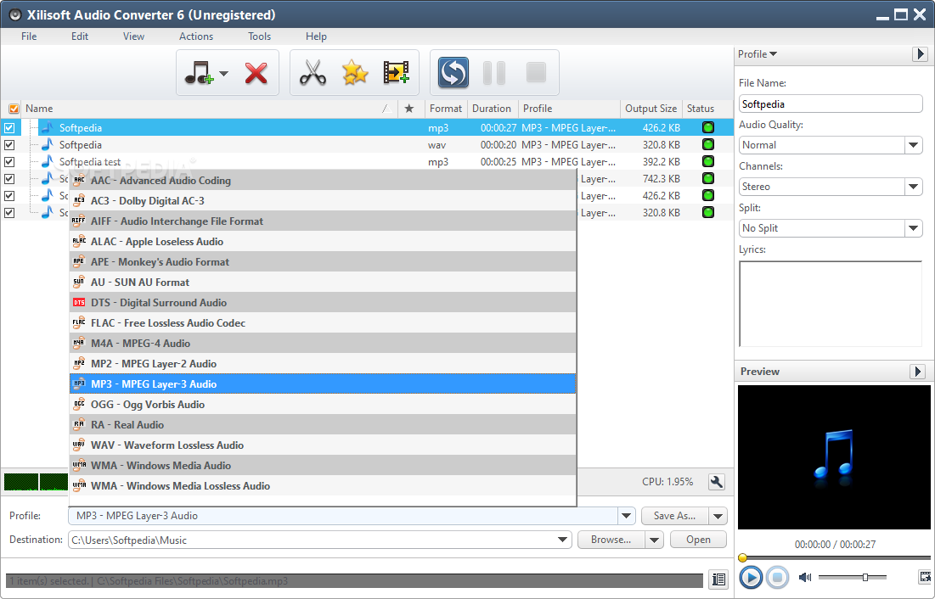
Task: Sort by the Output Size column header
Action: [x=651, y=109]
